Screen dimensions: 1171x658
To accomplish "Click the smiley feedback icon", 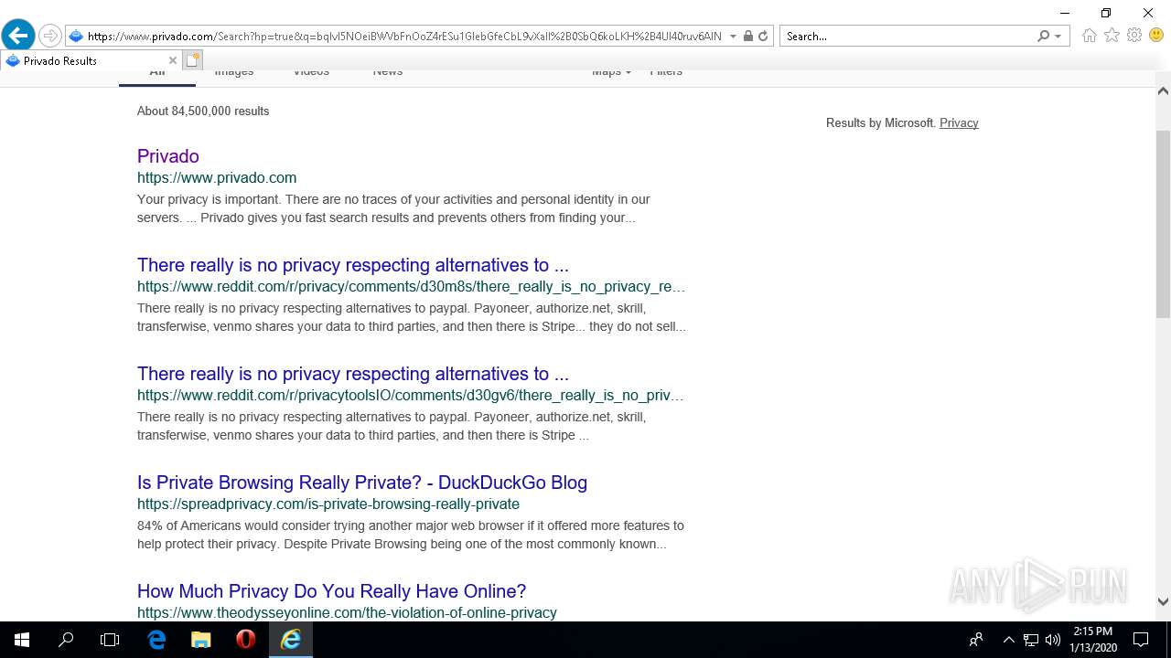I will [1156, 36].
